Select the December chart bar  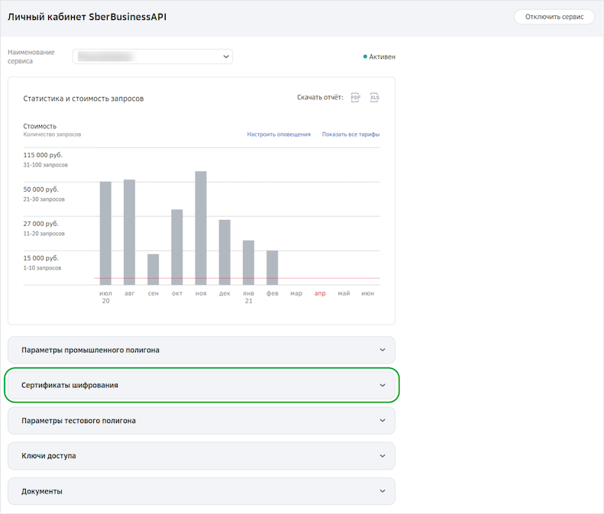[x=224, y=252]
